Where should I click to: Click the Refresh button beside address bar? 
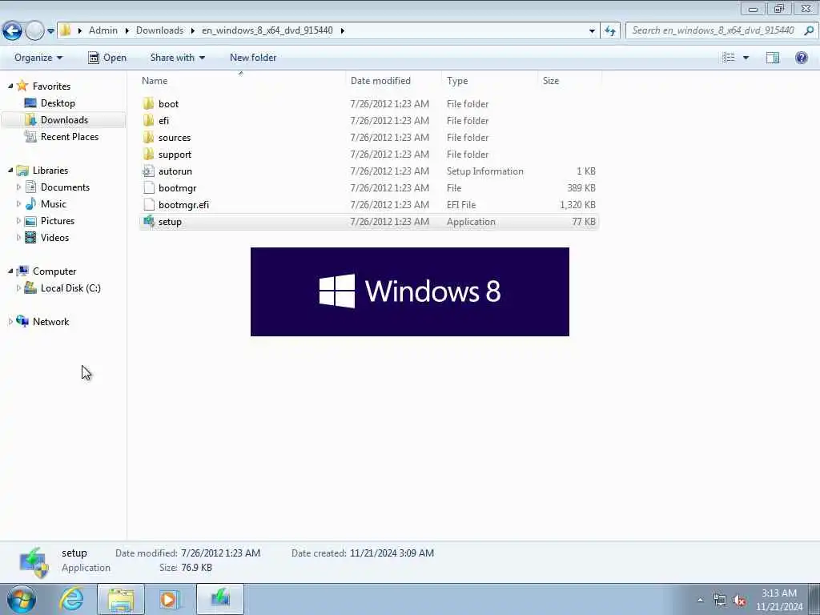[x=609, y=30]
